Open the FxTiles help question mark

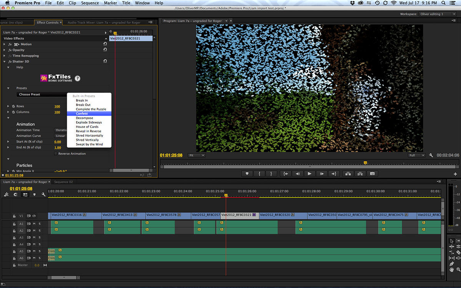coord(77,78)
